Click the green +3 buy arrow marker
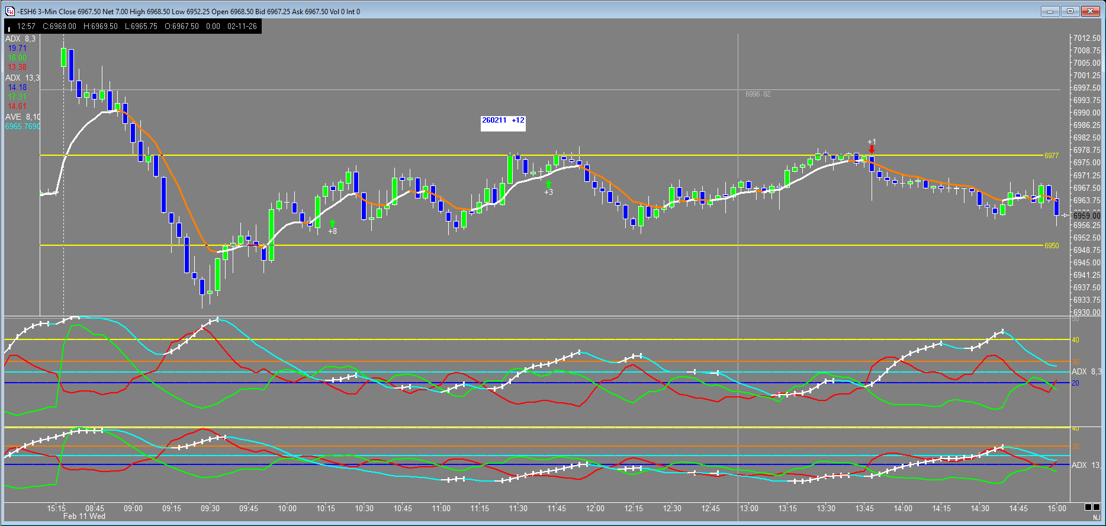This screenshot has height=526, width=1106. [x=548, y=184]
